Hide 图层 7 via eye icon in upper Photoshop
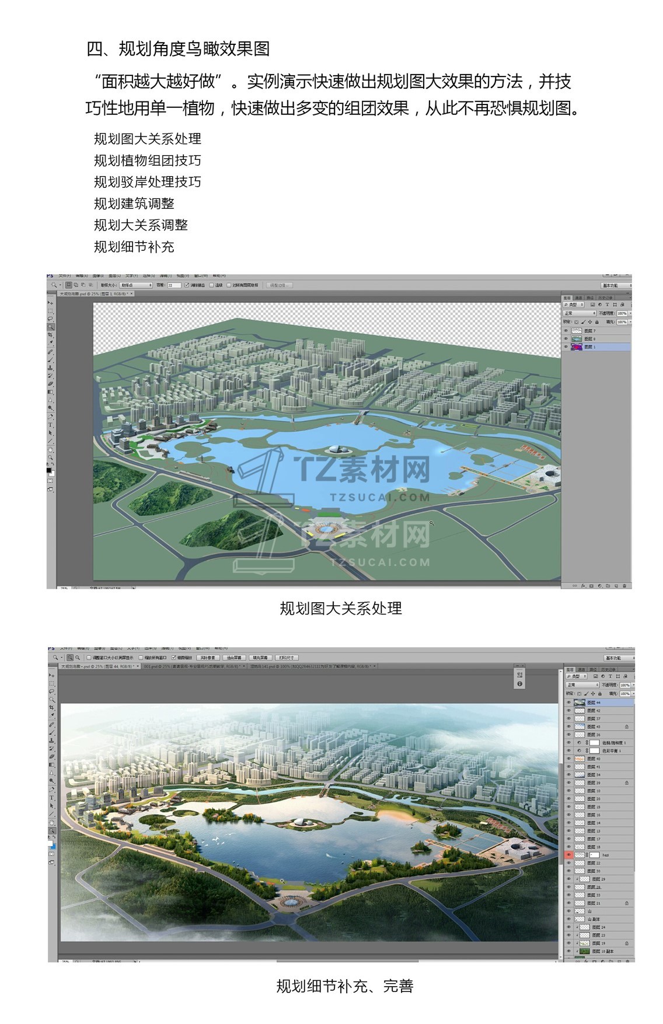The height and width of the screenshot is (1024, 663). pyautogui.click(x=566, y=330)
